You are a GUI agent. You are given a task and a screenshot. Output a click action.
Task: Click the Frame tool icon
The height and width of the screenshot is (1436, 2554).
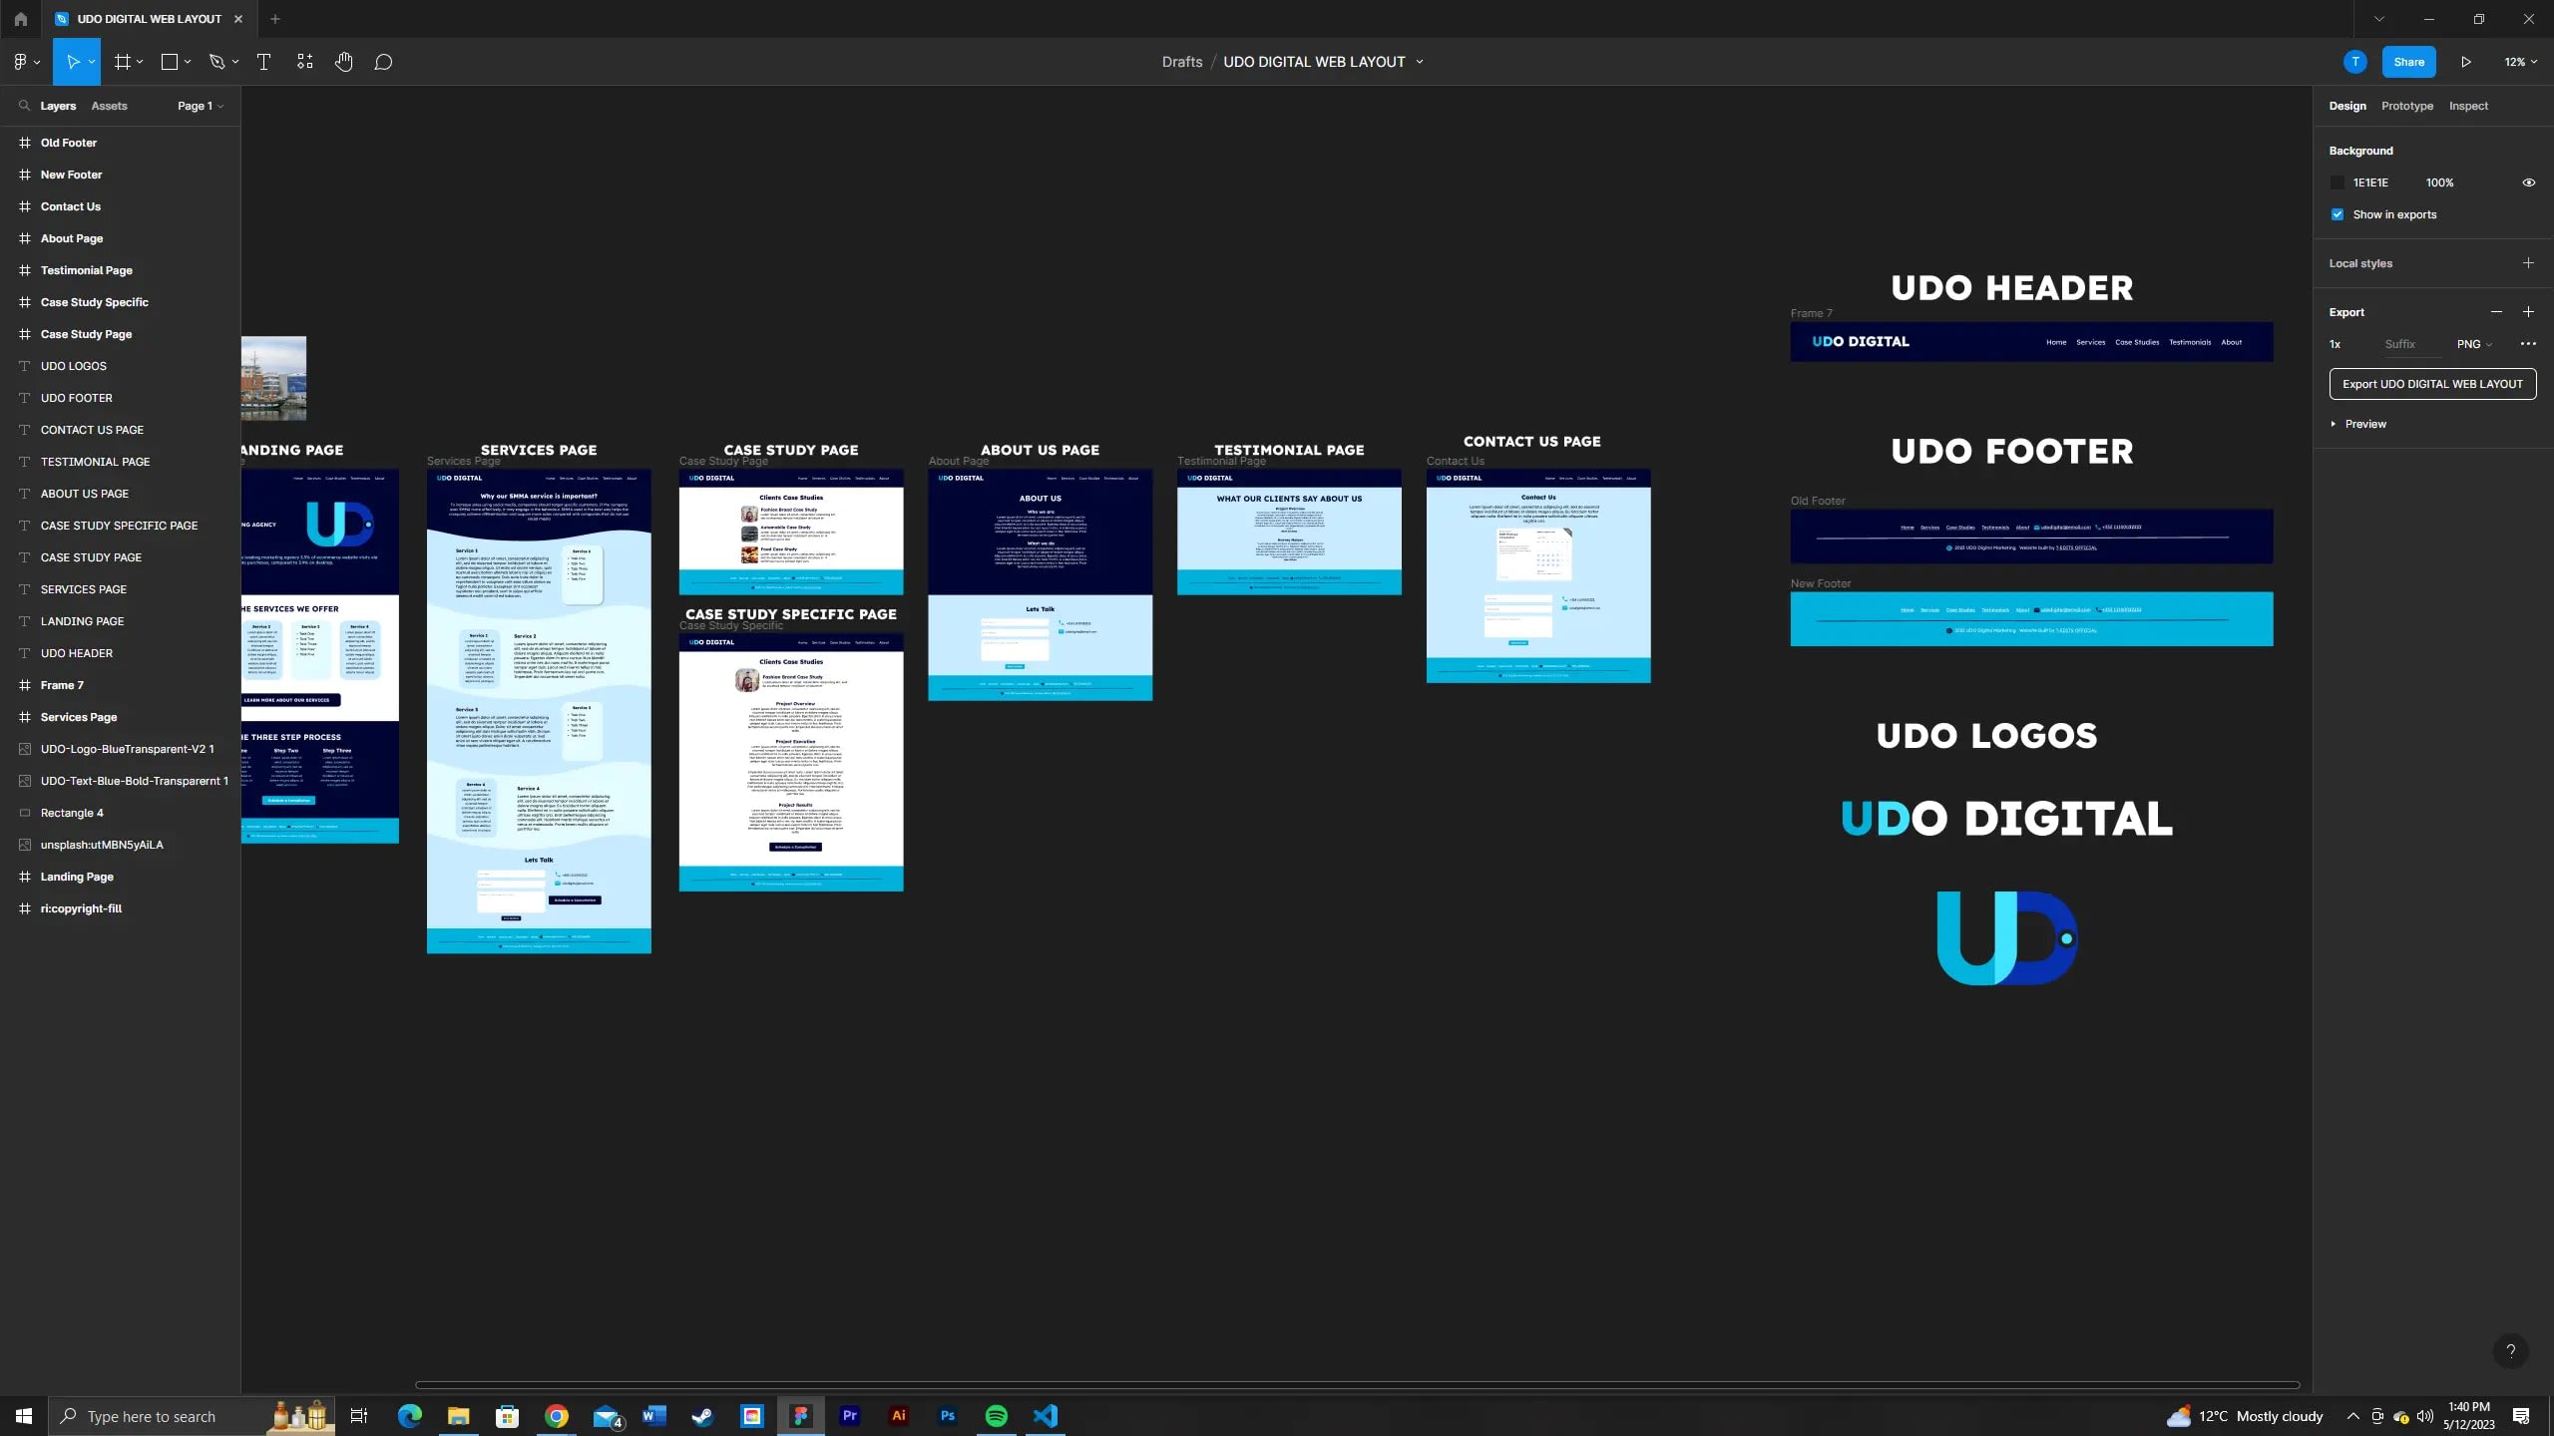coord(123,62)
